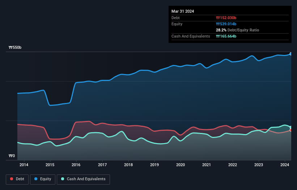Screen dimensions: 297x190
Task: Click the teal Cash legend dot
Action: point(63,179)
